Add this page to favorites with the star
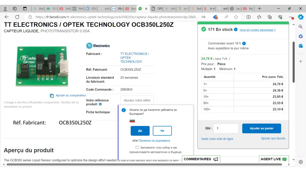The height and width of the screenshot is (172, 306). [x=236, y=17]
